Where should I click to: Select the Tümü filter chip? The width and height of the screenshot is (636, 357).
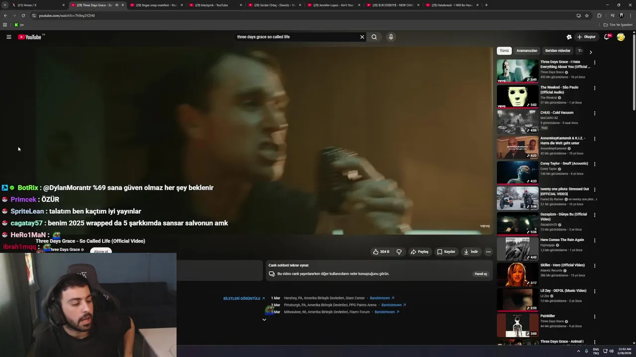504,51
